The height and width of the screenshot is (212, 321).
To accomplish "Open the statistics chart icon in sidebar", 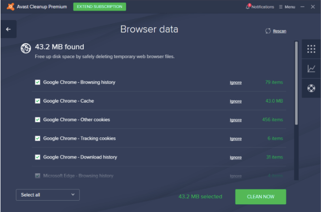I will click(x=311, y=69).
